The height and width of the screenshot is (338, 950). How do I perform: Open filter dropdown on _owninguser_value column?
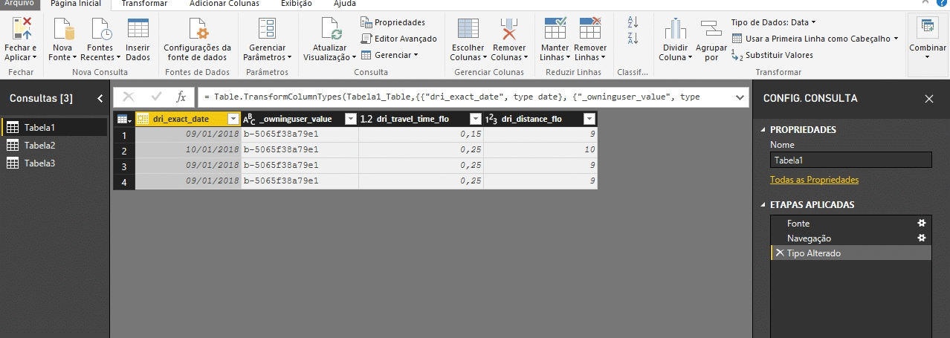351,119
